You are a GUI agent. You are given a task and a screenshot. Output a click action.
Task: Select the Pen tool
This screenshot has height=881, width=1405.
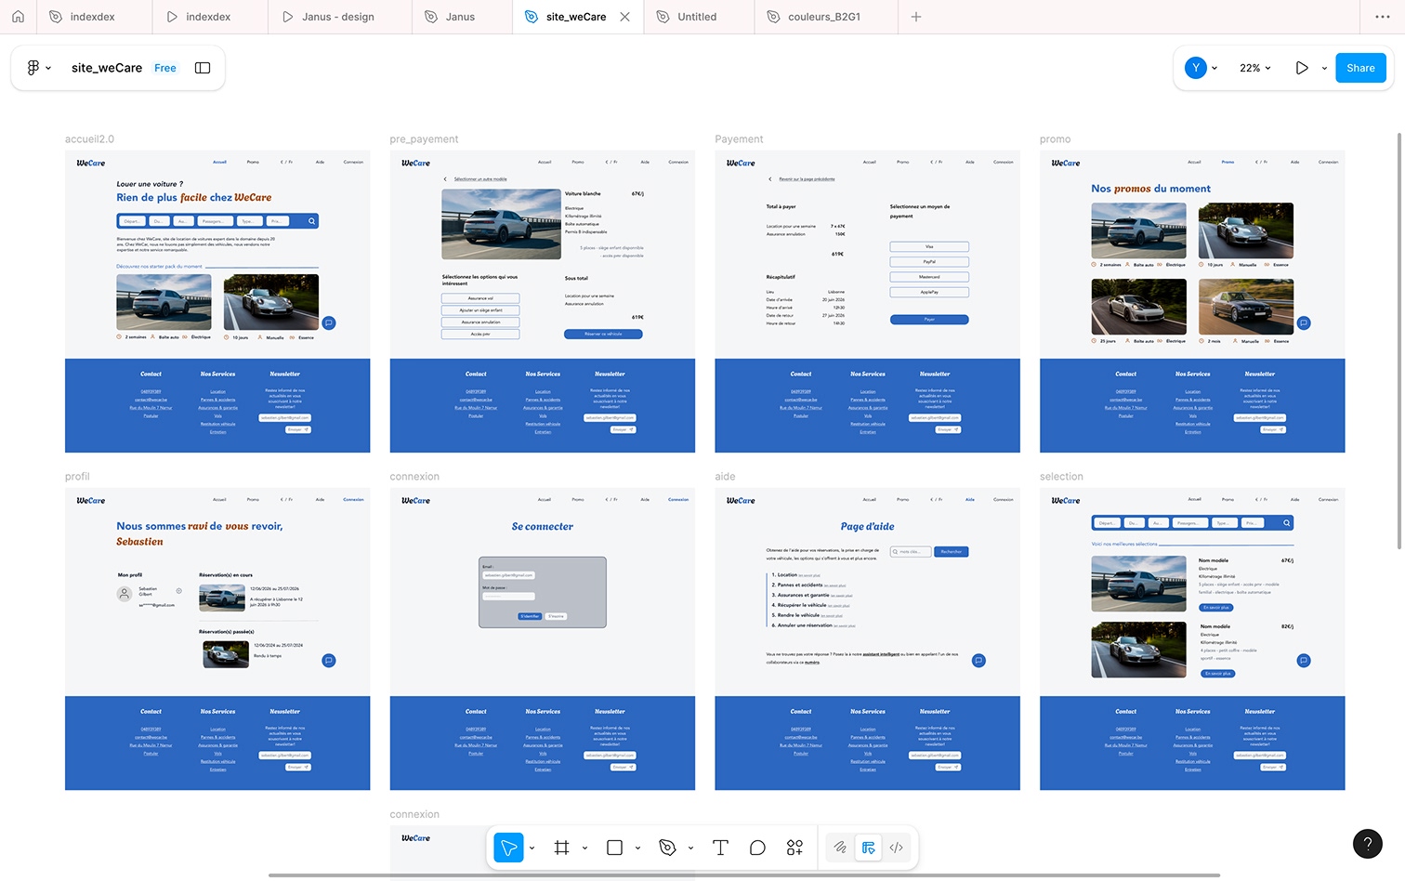tap(667, 848)
